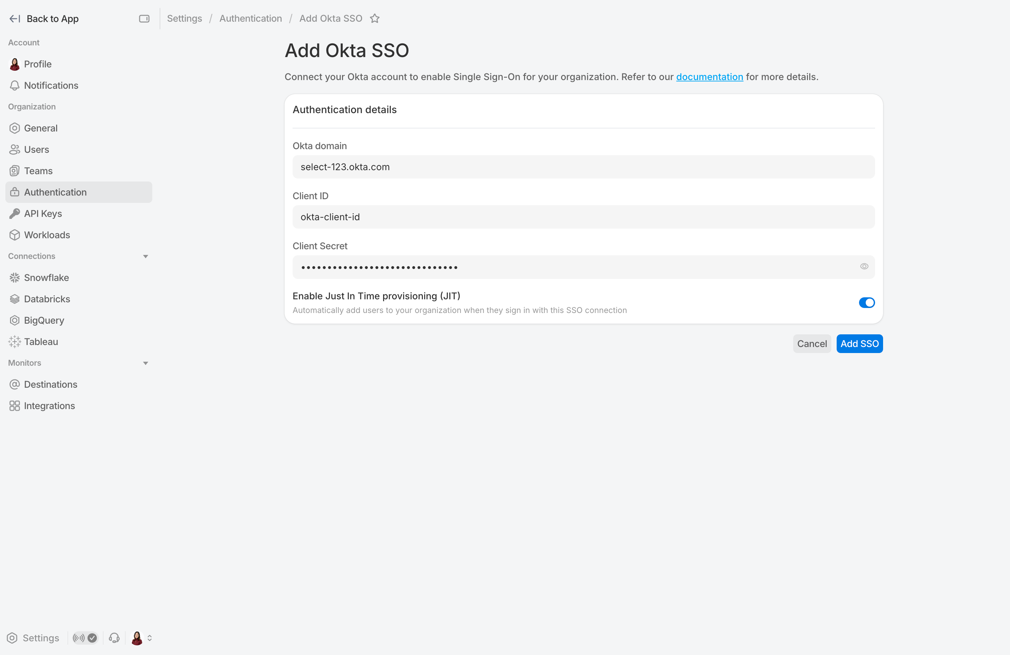Screen dimensions: 1010x655
Task: Open Integrations page
Action: pyautogui.click(x=79, y=406)
